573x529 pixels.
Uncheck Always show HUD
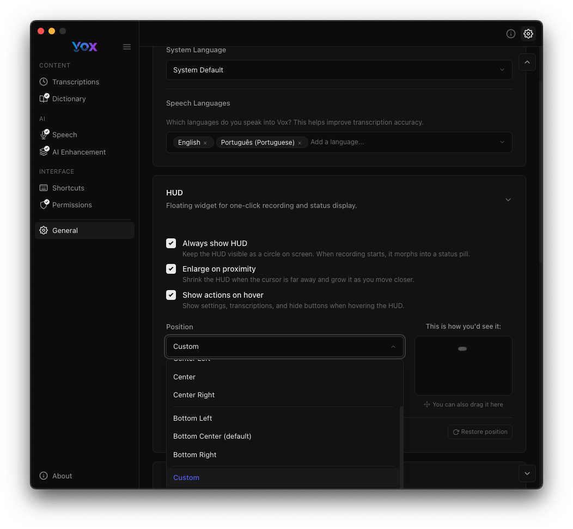(171, 243)
